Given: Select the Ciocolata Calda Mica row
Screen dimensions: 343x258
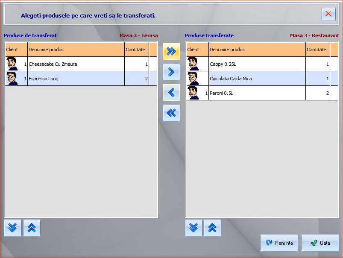Looking at the screenshot, I should (x=262, y=79).
